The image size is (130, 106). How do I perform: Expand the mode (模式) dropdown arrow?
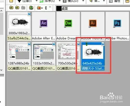pos(83,1)
